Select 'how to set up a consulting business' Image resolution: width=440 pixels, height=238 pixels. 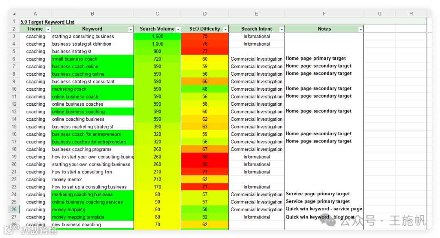coord(92,187)
